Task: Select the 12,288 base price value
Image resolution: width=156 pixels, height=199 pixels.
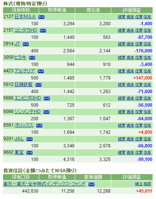Action: tap(104, 191)
